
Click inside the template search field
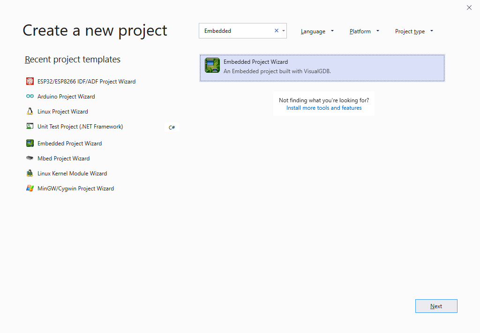tap(237, 31)
